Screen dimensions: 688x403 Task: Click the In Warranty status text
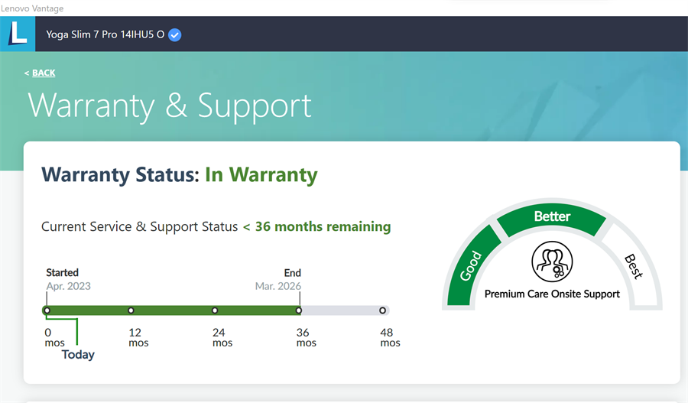point(261,174)
